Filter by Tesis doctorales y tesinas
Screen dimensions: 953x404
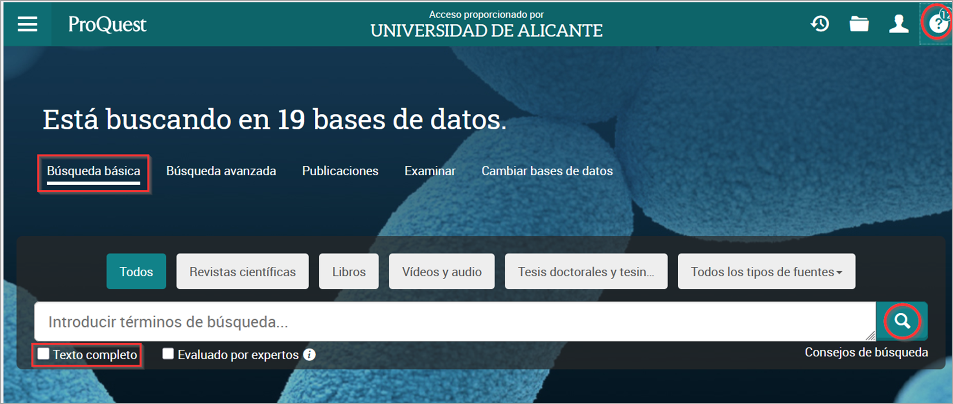[x=586, y=272]
